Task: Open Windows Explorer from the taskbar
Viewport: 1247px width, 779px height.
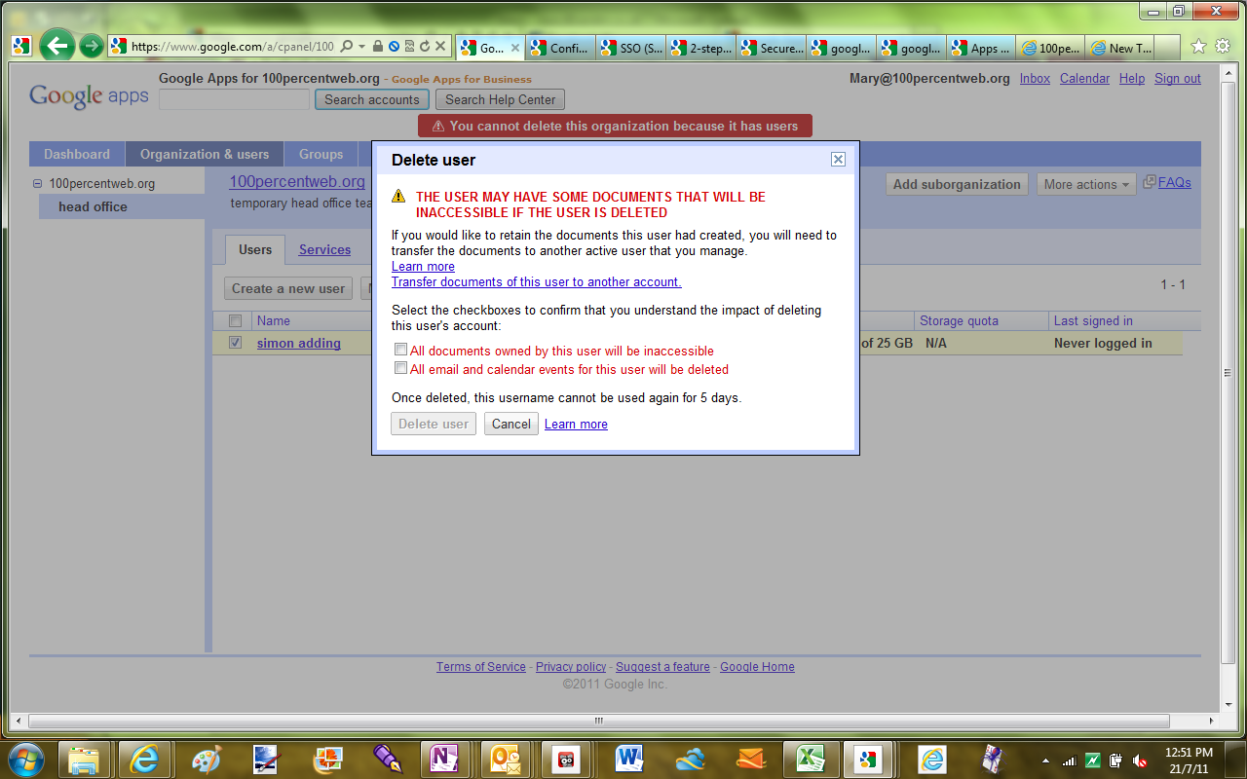Action: (85, 760)
